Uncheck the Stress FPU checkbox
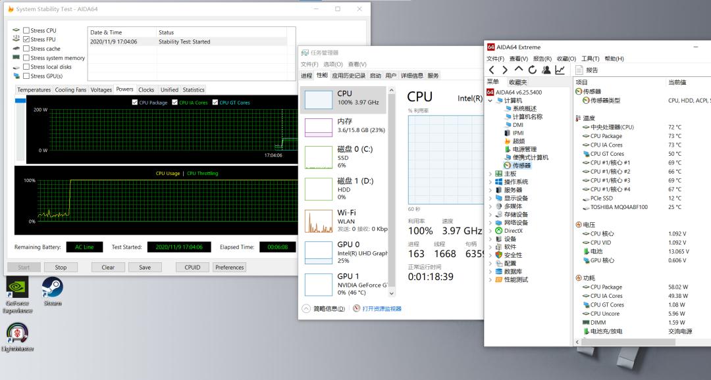Viewport: 711px width, 380px height. 26,39
